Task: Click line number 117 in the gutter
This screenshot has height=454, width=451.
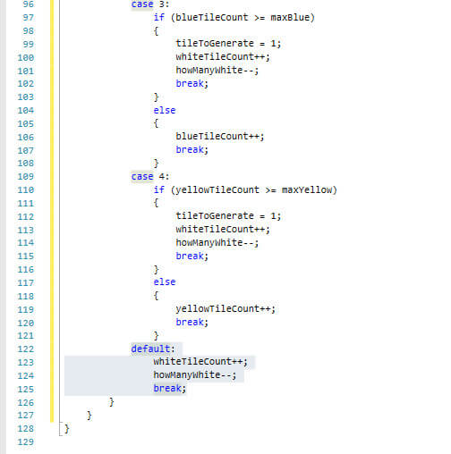Action: pyautogui.click(x=26, y=282)
